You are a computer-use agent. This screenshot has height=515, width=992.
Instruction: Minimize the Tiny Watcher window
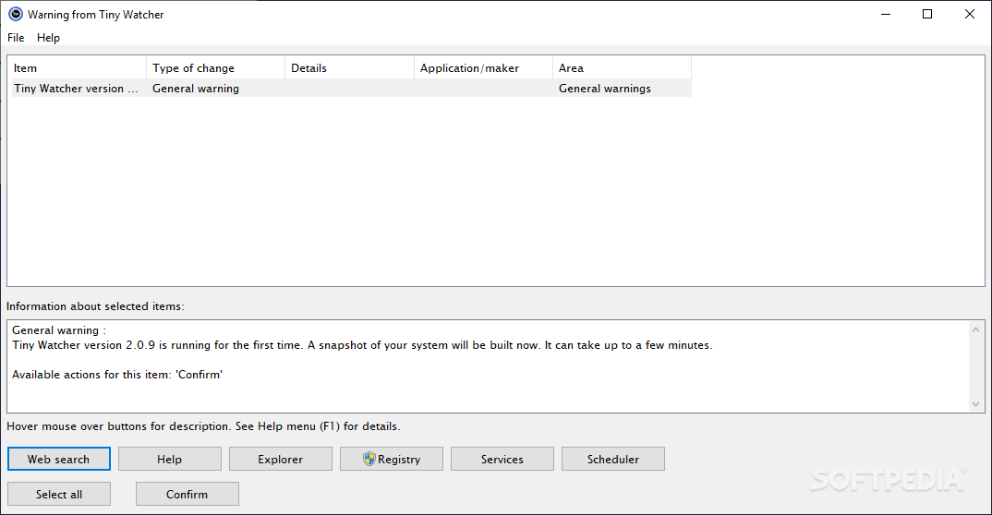(886, 14)
